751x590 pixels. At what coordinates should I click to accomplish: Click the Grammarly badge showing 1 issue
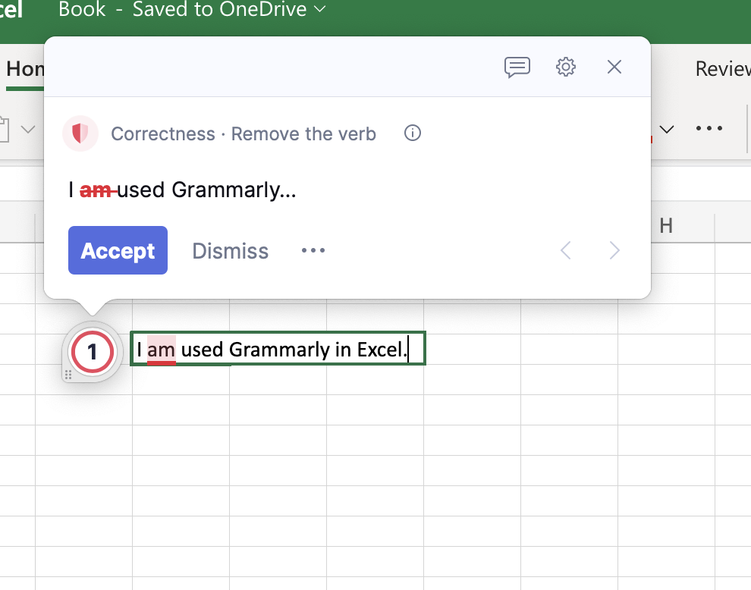(x=93, y=352)
